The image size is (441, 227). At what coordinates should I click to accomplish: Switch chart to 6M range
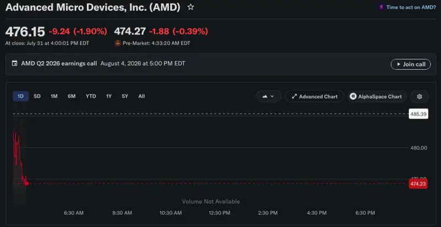point(71,96)
